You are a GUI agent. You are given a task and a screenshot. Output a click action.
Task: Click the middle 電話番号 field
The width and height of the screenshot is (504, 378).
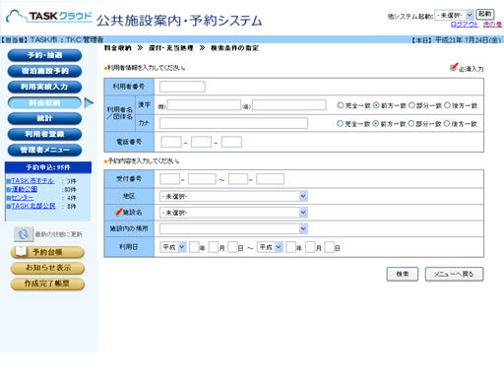click(x=201, y=142)
